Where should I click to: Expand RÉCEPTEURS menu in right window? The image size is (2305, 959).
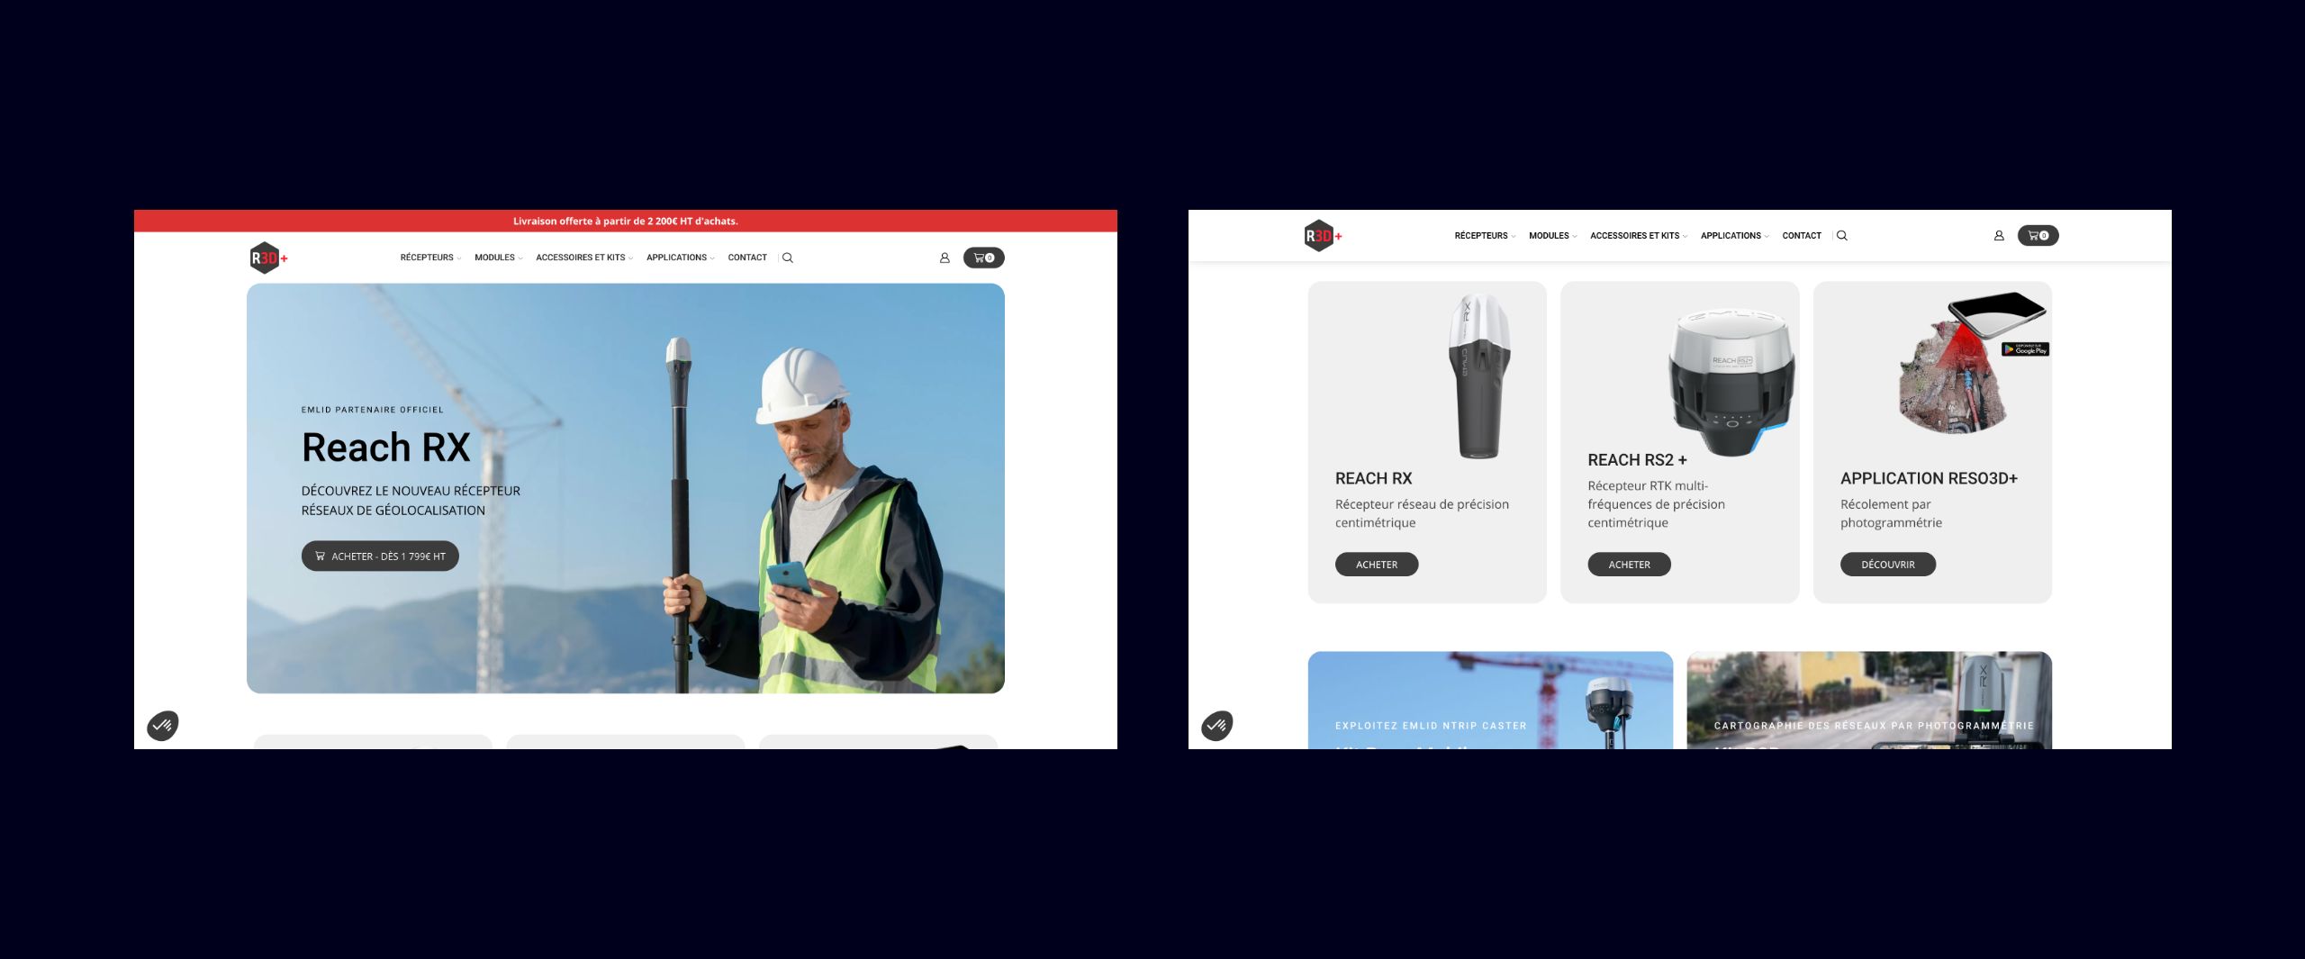pyautogui.click(x=1485, y=236)
